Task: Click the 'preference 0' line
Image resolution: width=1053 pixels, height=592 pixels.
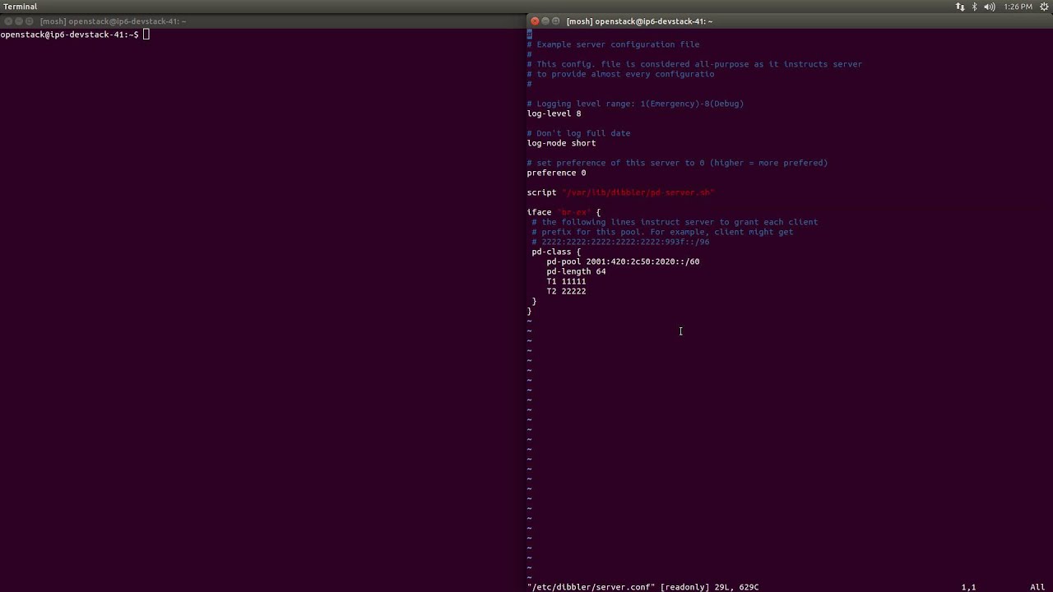Action: [556, 173]
